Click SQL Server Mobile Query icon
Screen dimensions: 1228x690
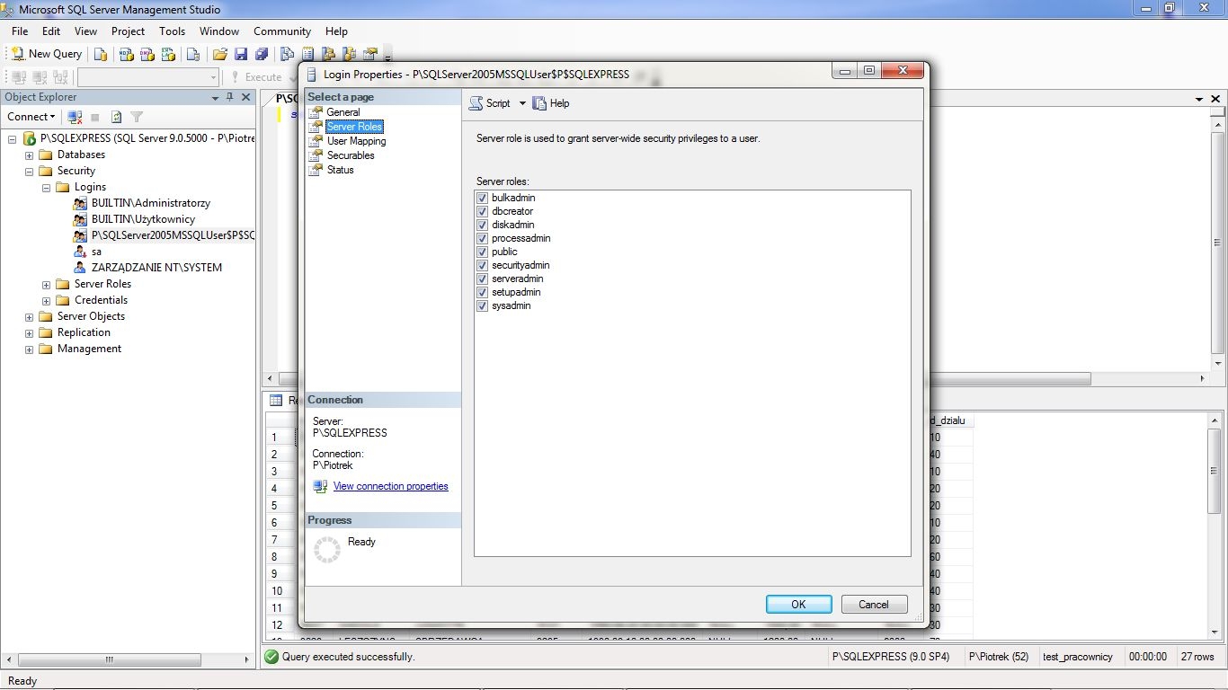(192, 54)
